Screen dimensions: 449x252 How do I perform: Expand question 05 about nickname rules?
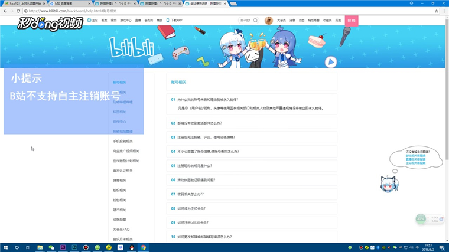tap(252, 166)
